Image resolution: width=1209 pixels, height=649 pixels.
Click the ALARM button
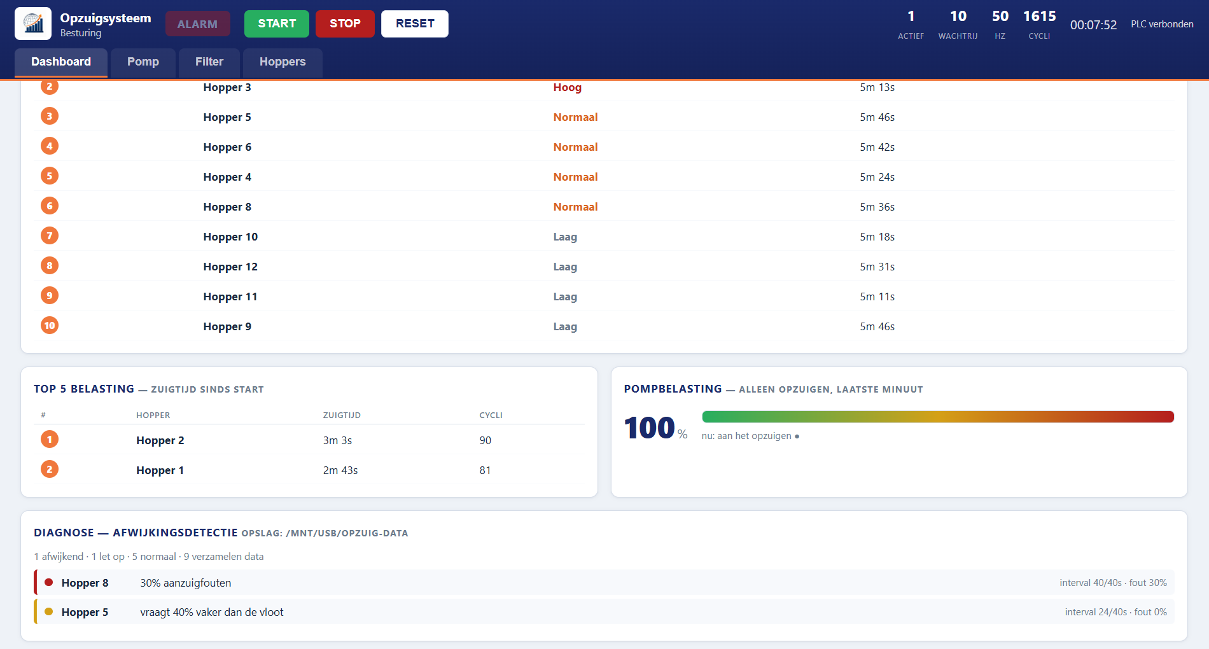click(x=197, y=24)
